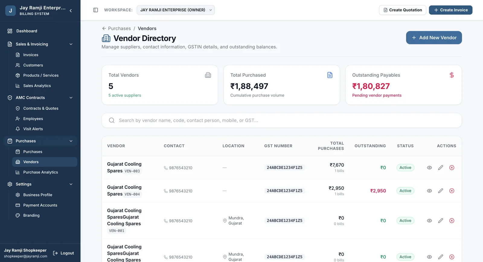Open Branding settings

click(45, 216)
